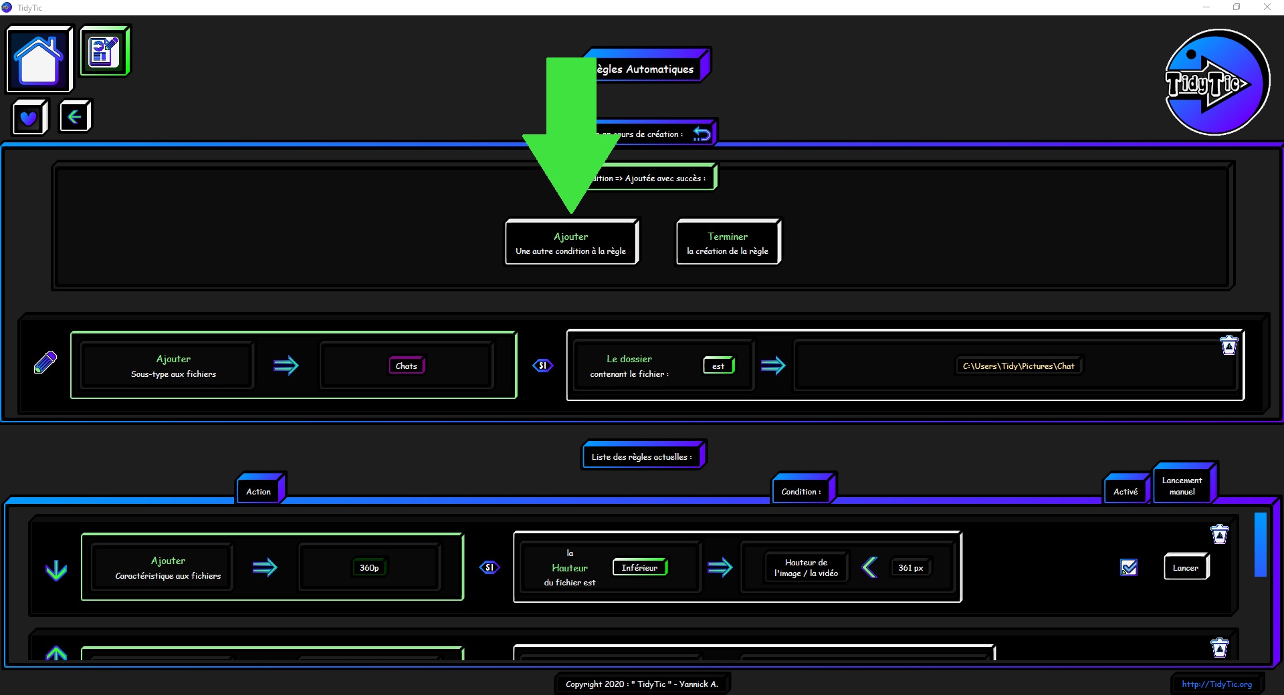Delete the Chat folder condition with trash icon
1284x695 pixels.
pyautogui.click(x=1228, y=345)
